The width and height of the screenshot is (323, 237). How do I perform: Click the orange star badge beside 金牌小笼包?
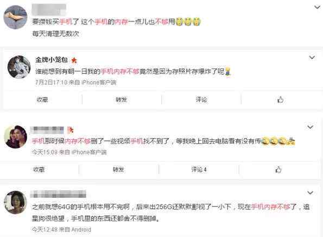(74, 60)
